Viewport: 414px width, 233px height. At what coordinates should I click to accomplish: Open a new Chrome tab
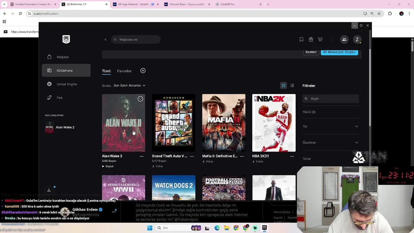(268, 4)
